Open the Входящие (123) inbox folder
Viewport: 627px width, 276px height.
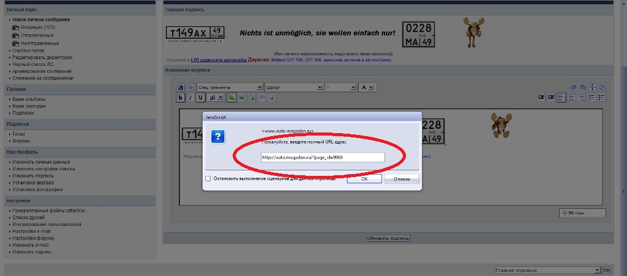click(x=37, y=27)
